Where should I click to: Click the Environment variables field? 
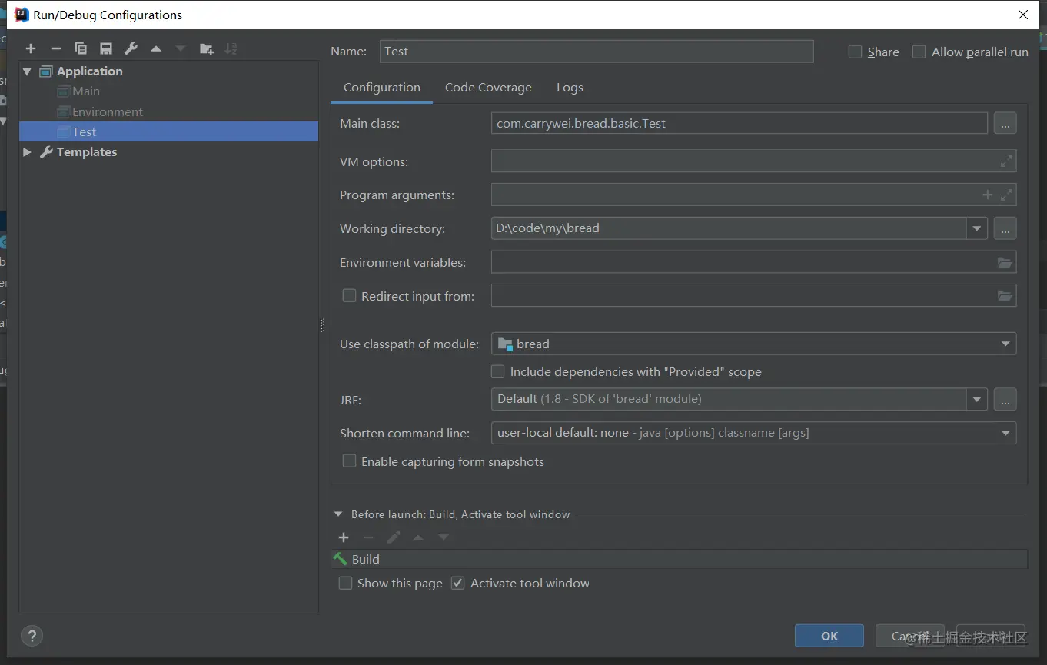pyautogui.click(x=753, y=262)
